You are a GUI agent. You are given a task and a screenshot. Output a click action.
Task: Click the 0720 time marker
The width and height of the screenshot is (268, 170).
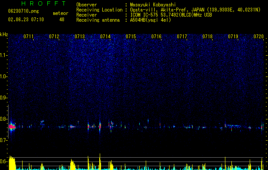(x=259, y=37)
